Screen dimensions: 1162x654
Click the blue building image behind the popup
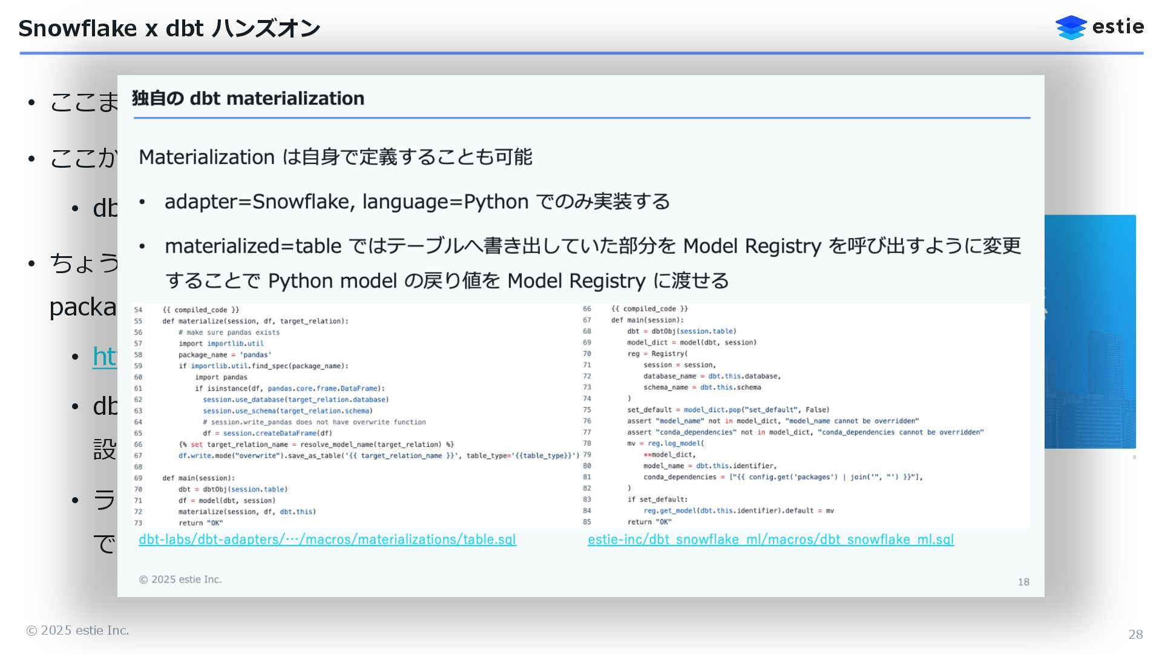coord(1089,331)
